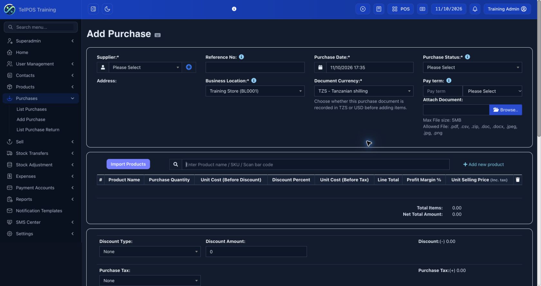The width and height of the screenshot is (541, 286).
Task: Show Pay term info icon
Action: 449,81
